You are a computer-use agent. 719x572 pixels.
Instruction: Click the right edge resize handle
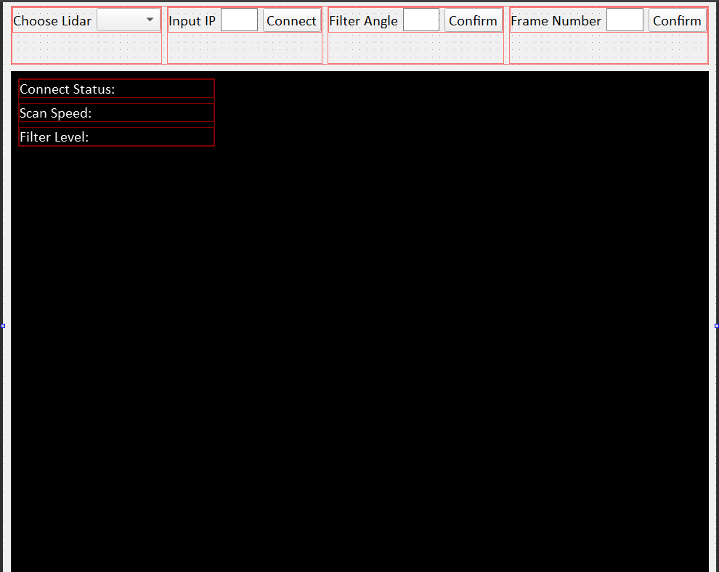pos(716,326)
